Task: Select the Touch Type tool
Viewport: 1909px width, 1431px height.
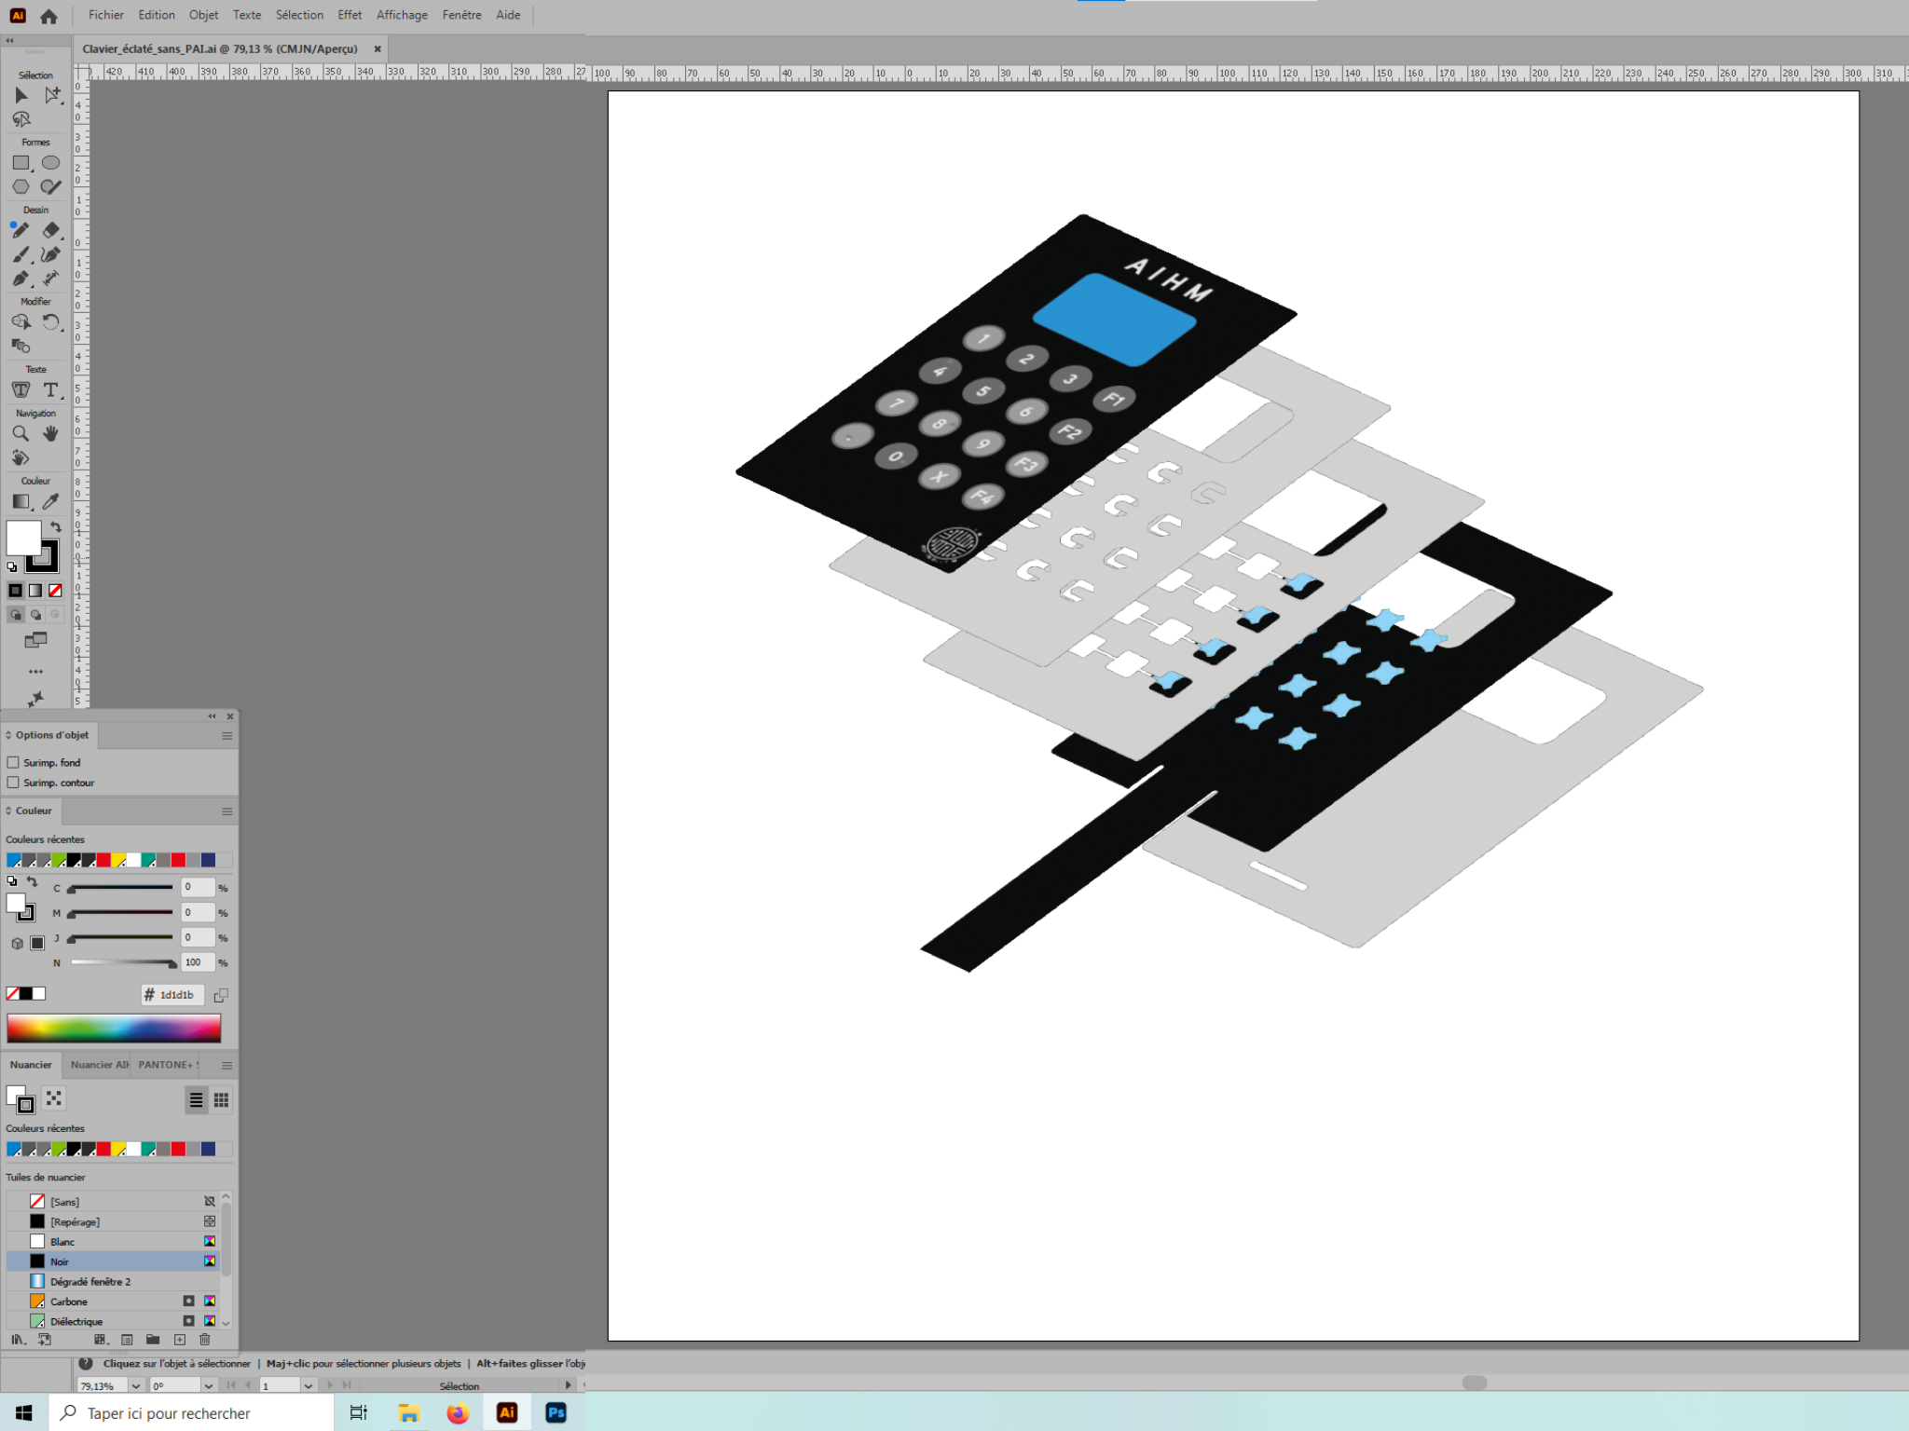Action: pos(21,390)
